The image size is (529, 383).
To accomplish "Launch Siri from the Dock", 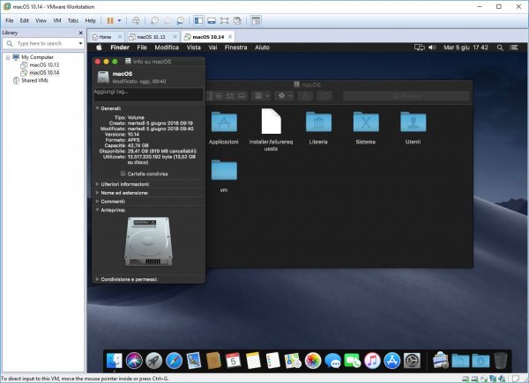I will 134,360.
